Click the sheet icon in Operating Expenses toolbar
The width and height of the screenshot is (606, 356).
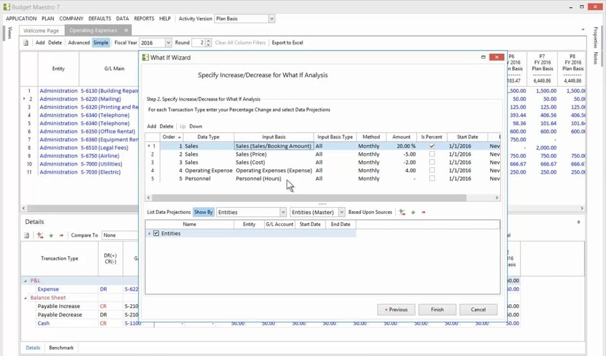(x=26, y=43)
